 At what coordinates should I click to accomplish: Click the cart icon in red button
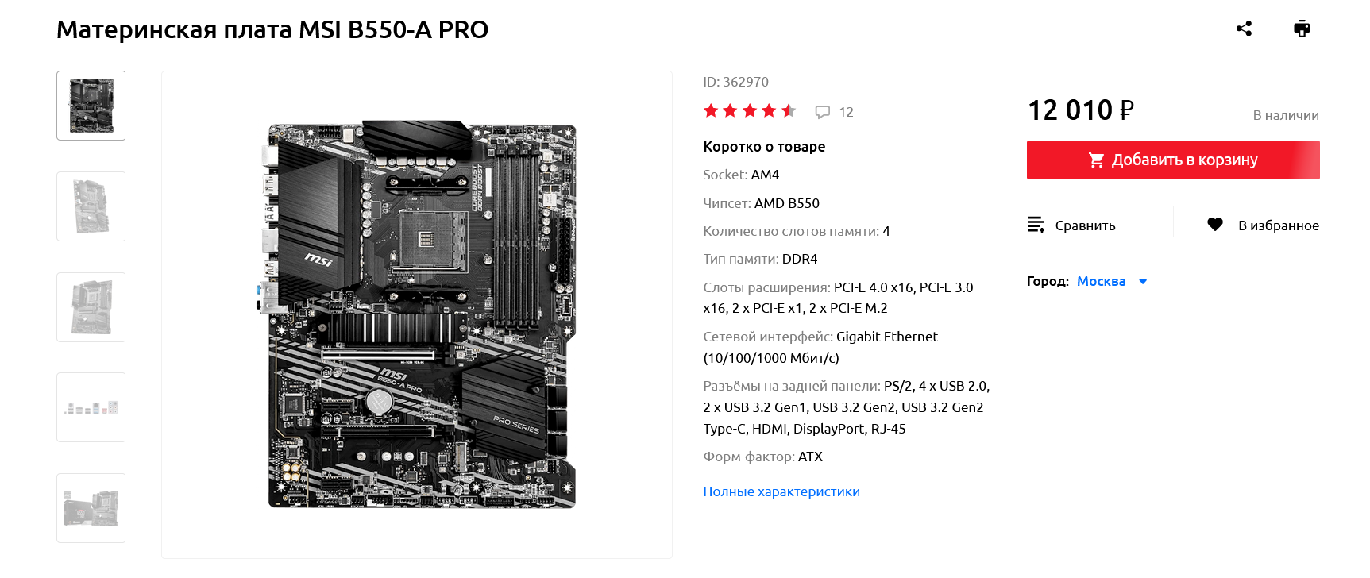pos(1097,160)
